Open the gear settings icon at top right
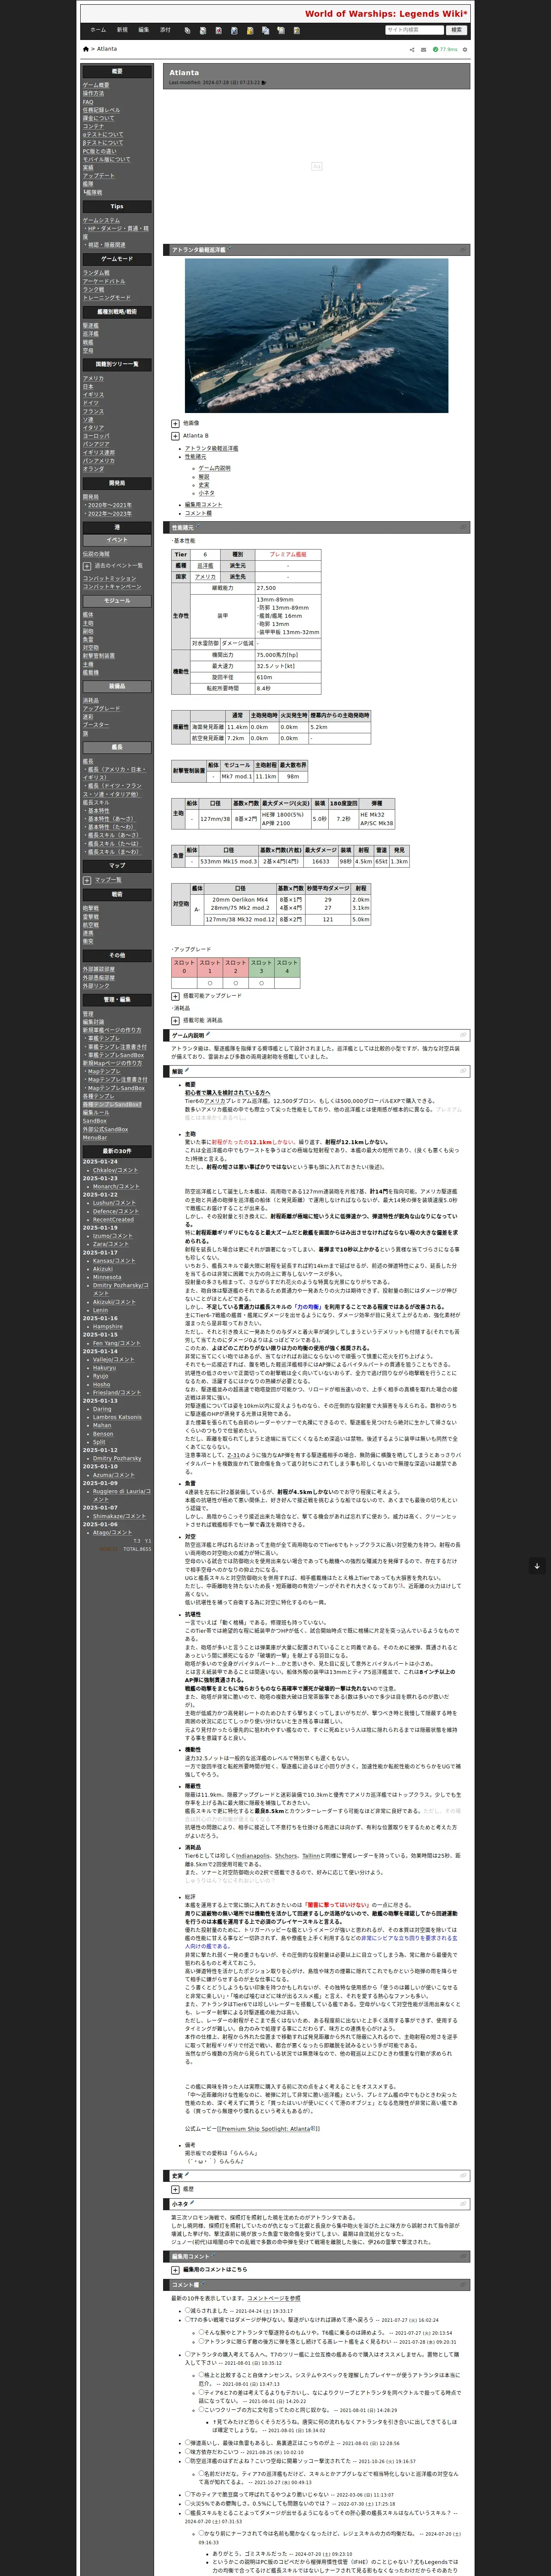Image resolution: width=551 pixels, height=2576 pixels. point(465,49)
